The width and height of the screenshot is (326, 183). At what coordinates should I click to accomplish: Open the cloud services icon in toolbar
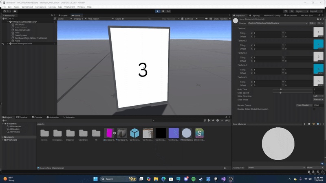point(15,11)
